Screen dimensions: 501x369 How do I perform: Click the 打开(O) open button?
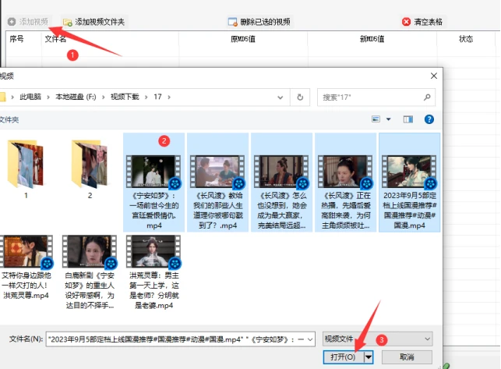click(343, 357)
